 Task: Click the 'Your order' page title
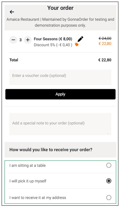click(60, 8)
